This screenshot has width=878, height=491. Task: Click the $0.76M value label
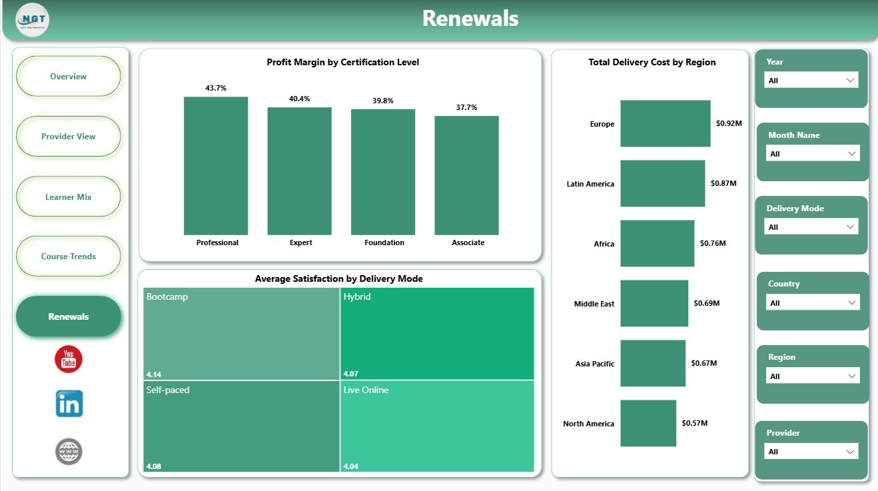713,243
